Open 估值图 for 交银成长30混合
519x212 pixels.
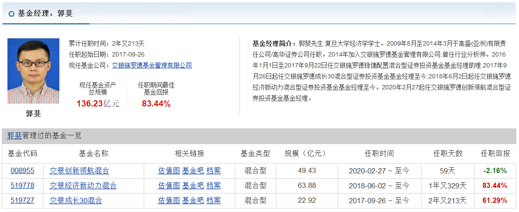pos(169,201)
